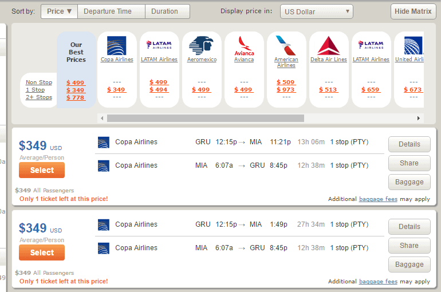
Task: Click the Delta Air Lines logo
Action: pos(328,45)
